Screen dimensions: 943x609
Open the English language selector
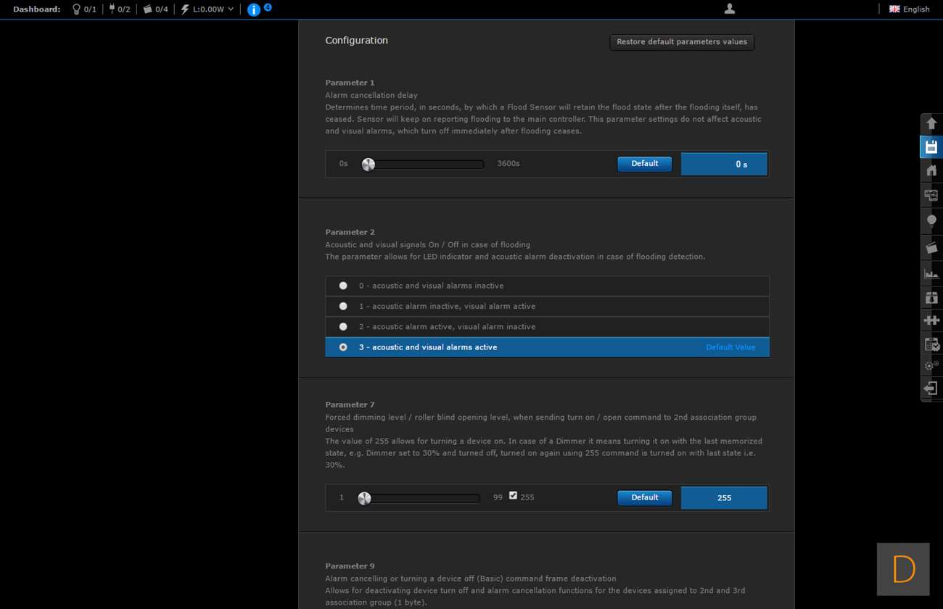click(x=909, y=9)
